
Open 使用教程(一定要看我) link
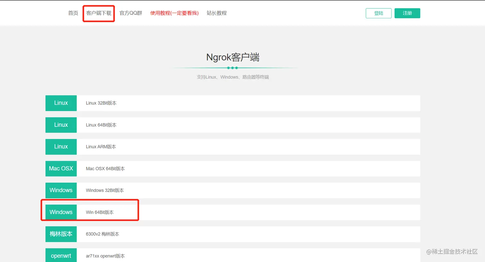point(174,13)
